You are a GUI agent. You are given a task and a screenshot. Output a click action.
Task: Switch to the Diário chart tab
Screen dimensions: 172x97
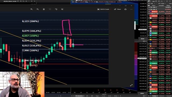tap(116, 96)
